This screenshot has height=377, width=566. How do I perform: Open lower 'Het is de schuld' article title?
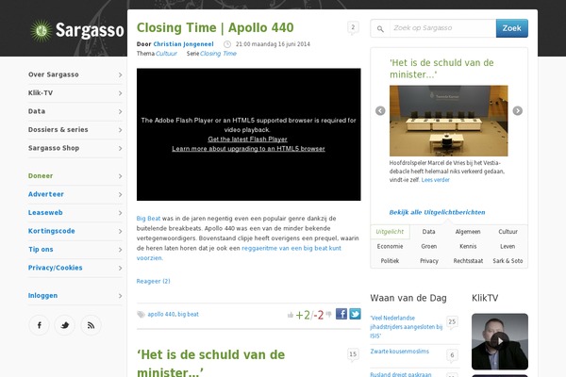(210, 363)
